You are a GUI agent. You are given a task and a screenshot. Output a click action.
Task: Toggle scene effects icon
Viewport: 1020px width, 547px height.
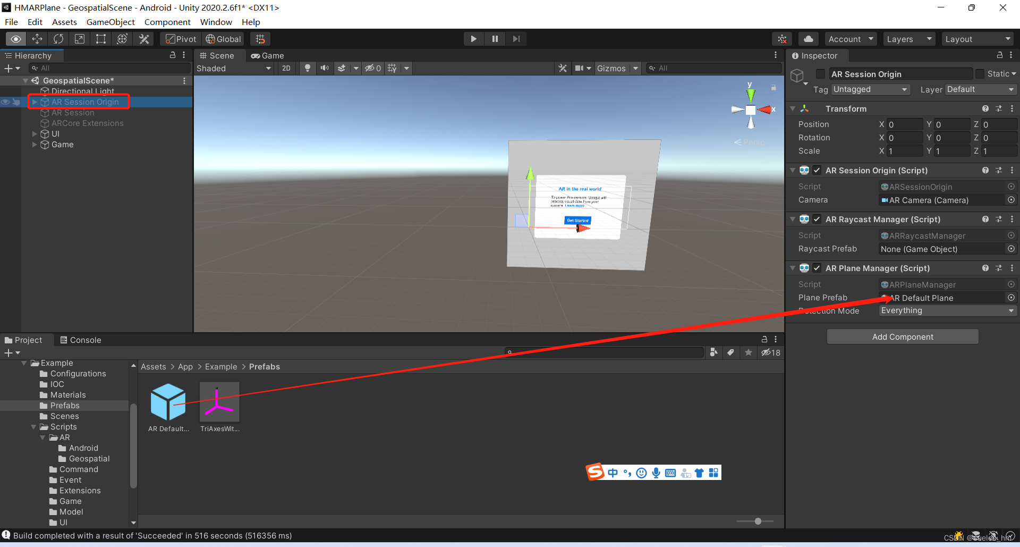pos(342,68)
